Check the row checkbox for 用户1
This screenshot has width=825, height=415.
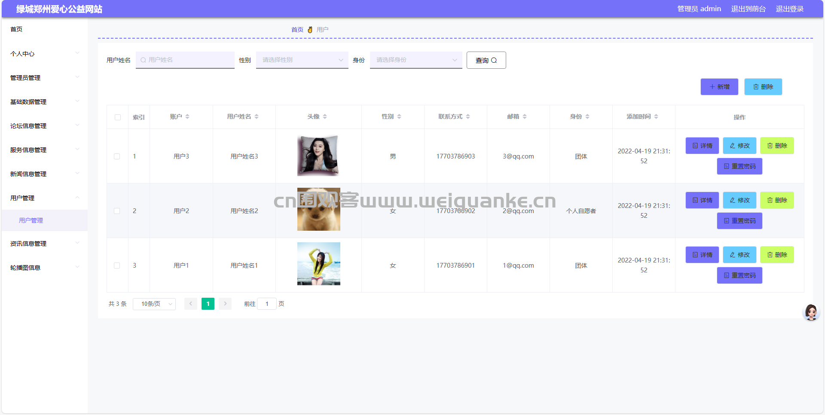click(117, 265)
